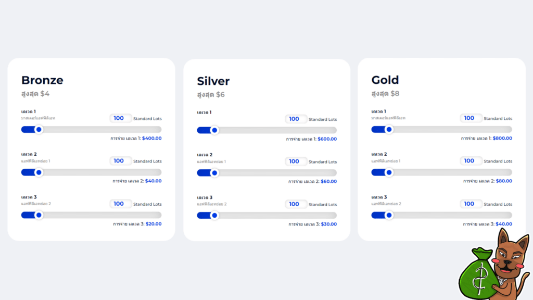Click Gold level 2 Standard Lots input
Image resolution: width=533 pixels, height=300 pixels.
click(469, 161)
